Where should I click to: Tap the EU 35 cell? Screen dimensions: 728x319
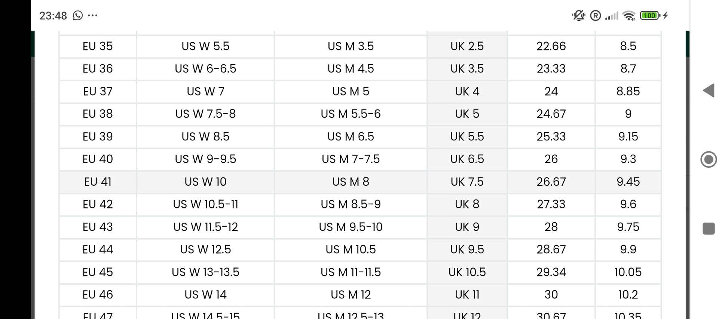[98, 46]
